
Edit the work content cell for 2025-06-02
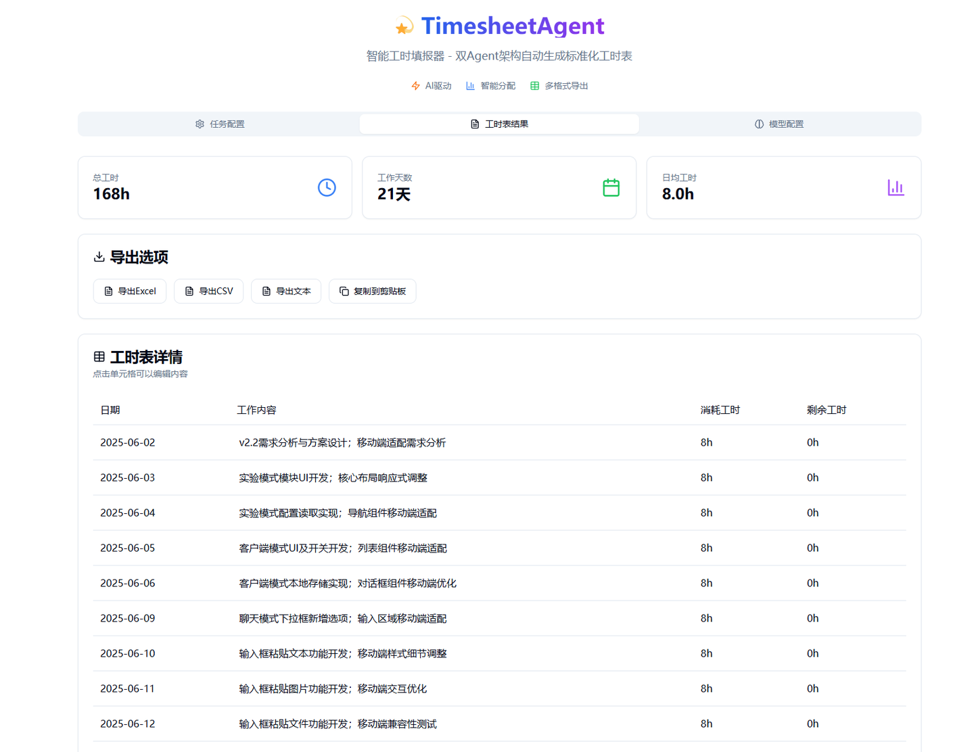tap(342, 442)
